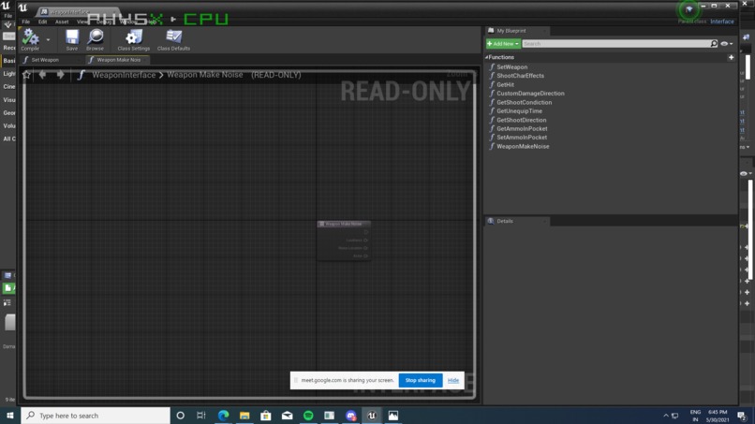This screenshot has width=755, height=424.
Task: Open Class Settings in the toolbar
Action: [x=133, y=39]
